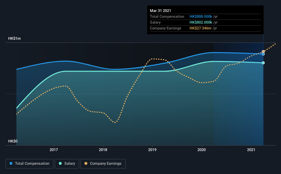Click the HK$1m y-axis label

coord(14,38)
